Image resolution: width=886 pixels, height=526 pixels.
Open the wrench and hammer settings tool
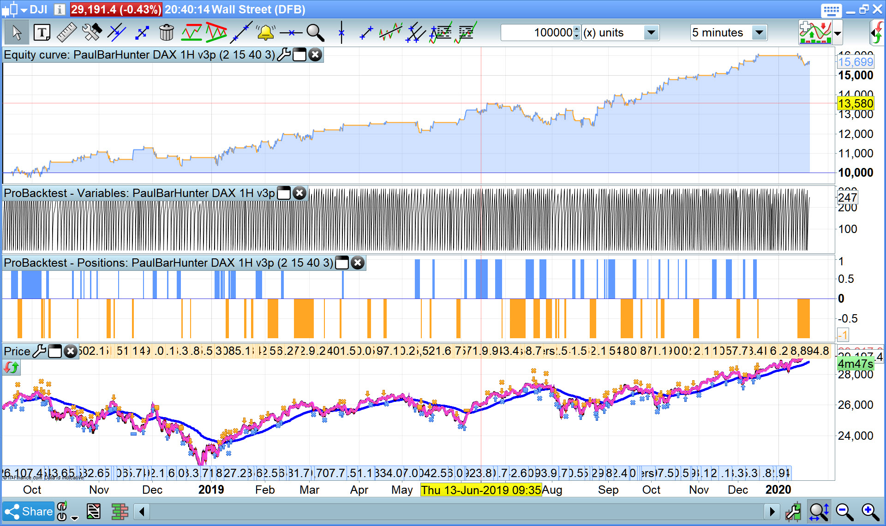pos(91,33)
